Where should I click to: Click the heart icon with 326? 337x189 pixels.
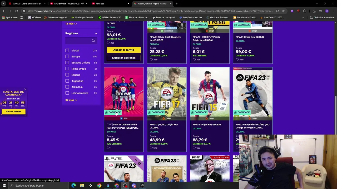[194, 60]
